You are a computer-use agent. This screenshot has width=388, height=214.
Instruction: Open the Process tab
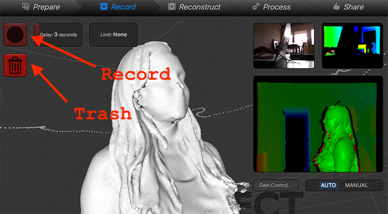(271, 7)
